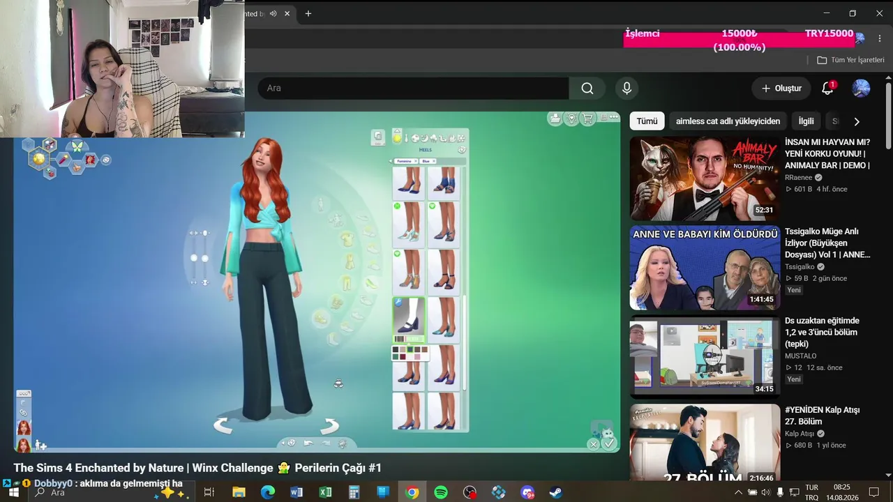Open the Chrome three-dot menu
This screenshot has width=893, height=502.
click(879, 38)
